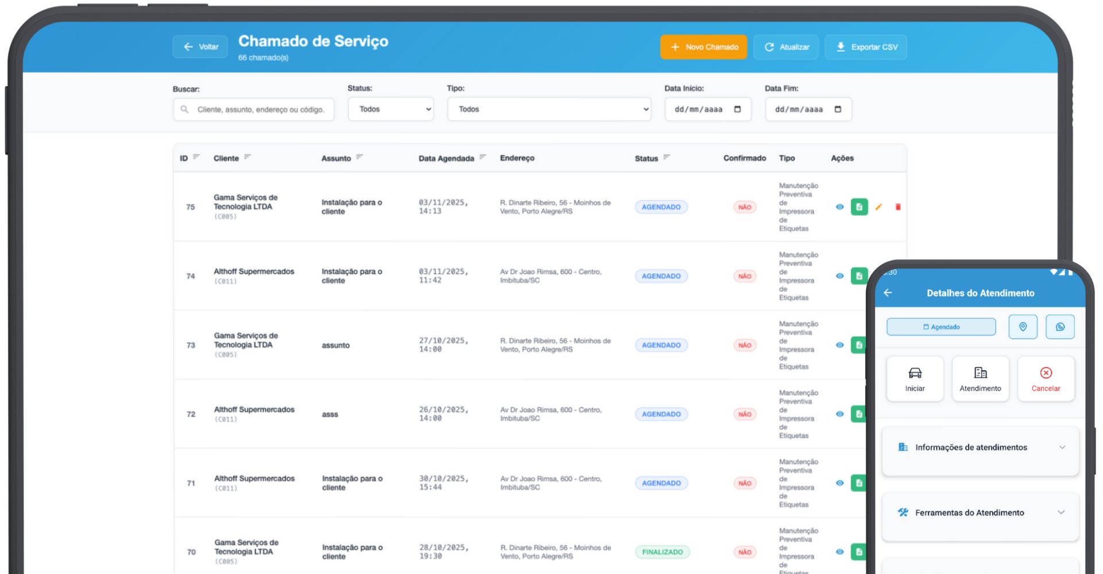Tap the back arrow in Detalhes do Atendimento
Screen dimensions: 1103x574
click(x=888, y=293)
